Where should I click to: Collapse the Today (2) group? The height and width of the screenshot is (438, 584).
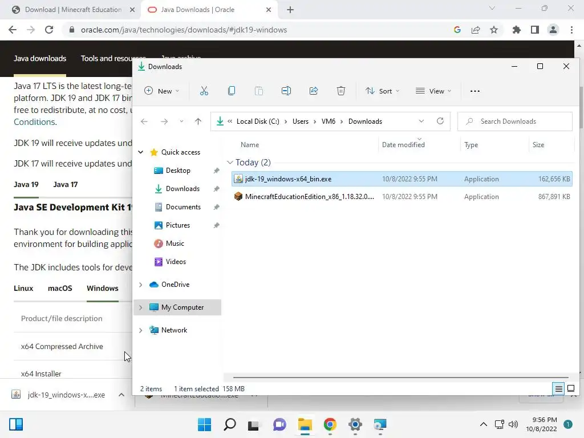tap(230, 163)
